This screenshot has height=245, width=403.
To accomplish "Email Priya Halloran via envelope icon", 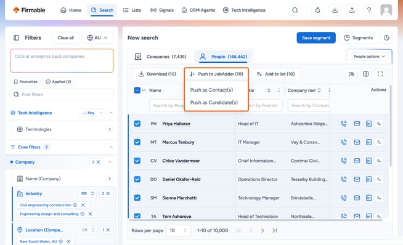I will (357, 124).
